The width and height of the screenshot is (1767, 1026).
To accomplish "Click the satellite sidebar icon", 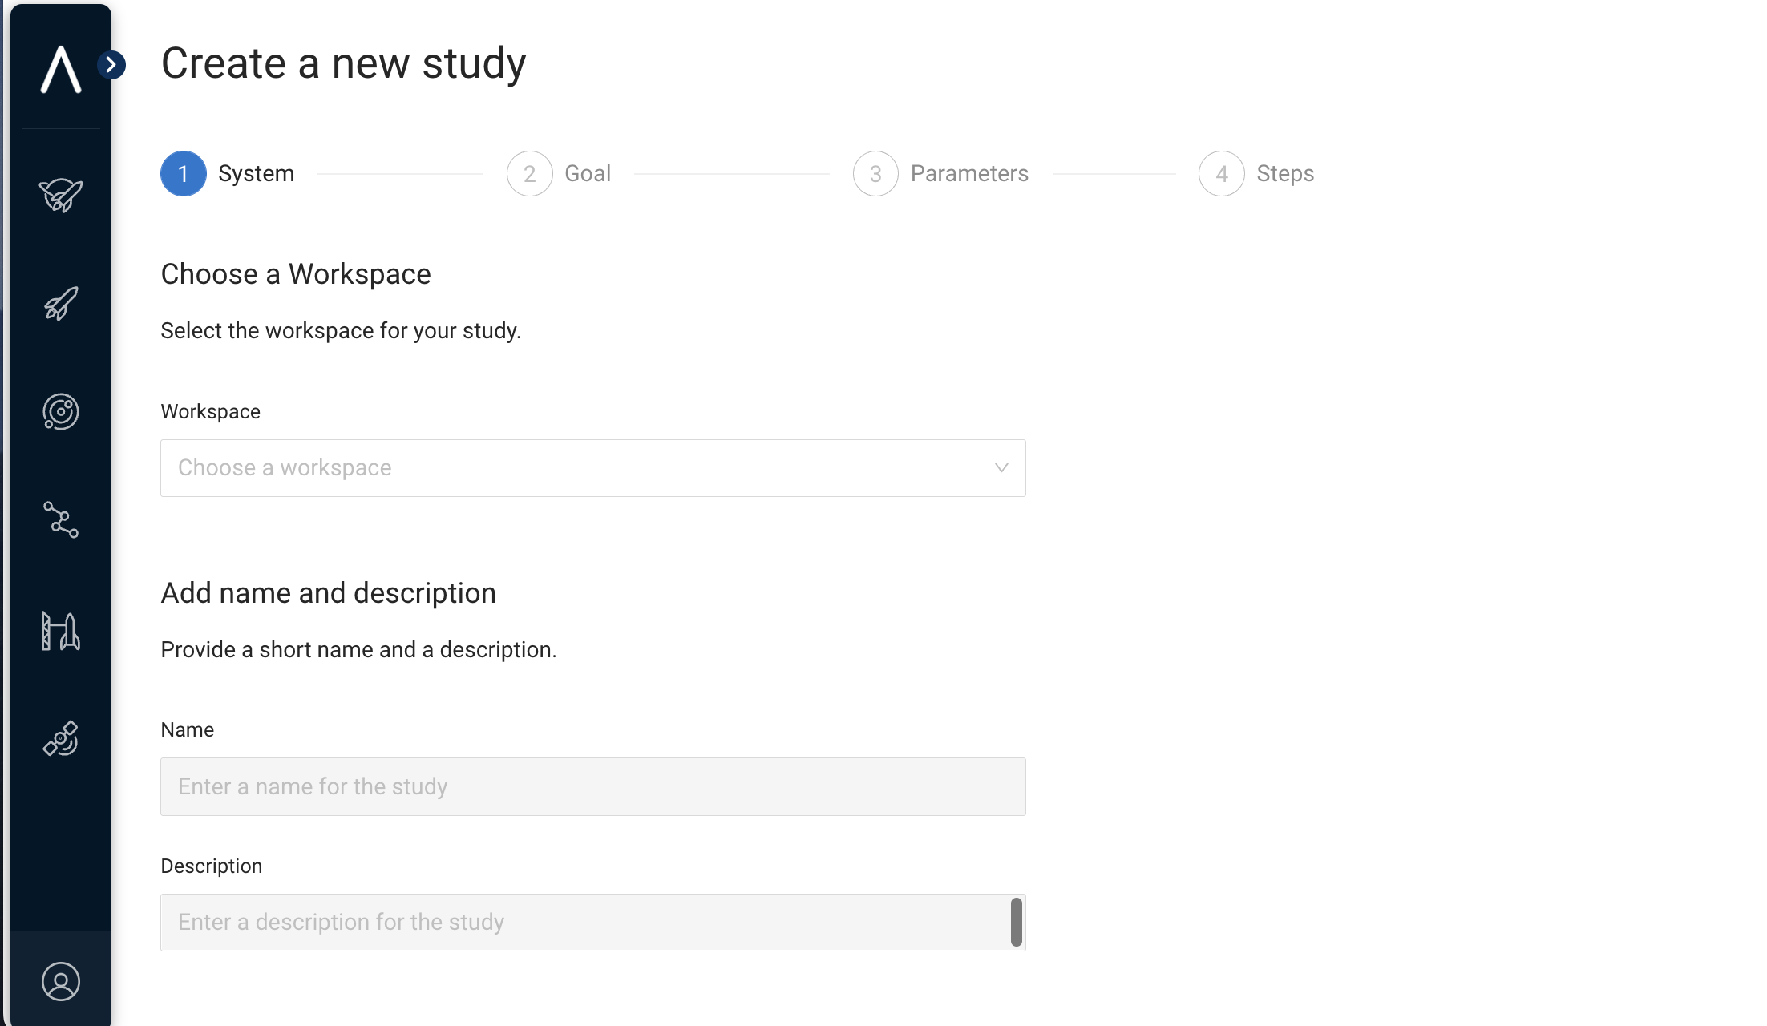I will 61,739.
